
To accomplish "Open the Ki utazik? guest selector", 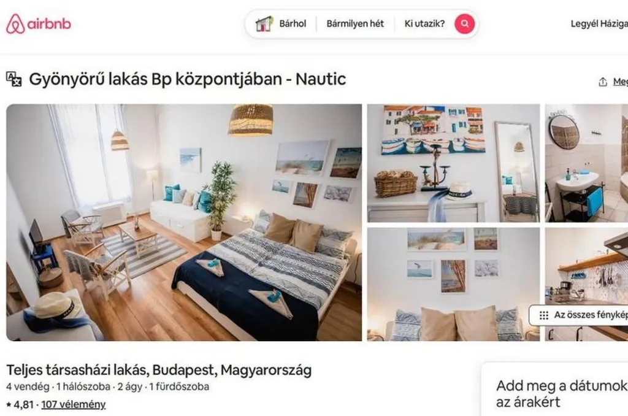I will click(x=424, y=24).
